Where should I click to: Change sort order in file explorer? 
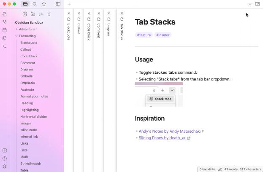pos(41,14)
